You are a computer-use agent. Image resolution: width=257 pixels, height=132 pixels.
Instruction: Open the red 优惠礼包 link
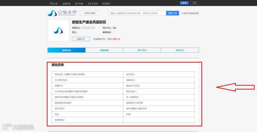click(116, 39)
